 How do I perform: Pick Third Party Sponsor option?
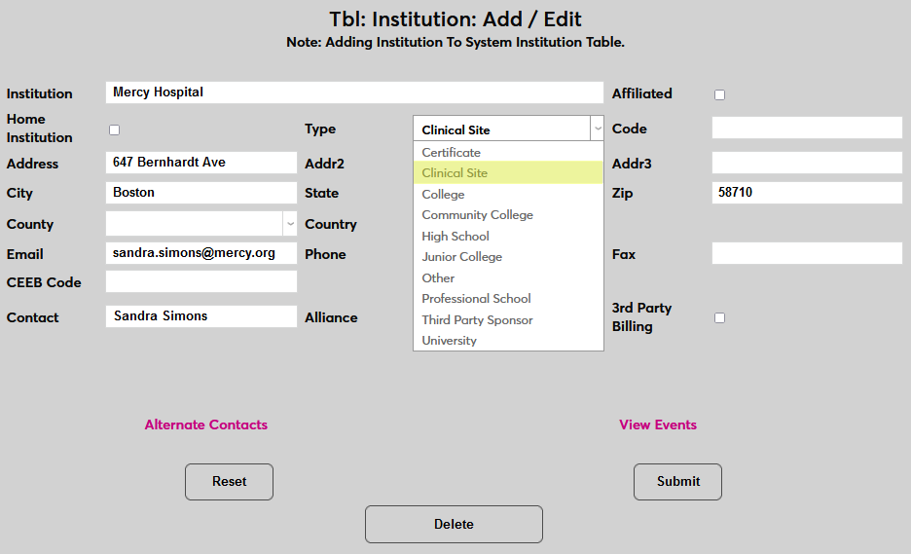pos(478,320)
